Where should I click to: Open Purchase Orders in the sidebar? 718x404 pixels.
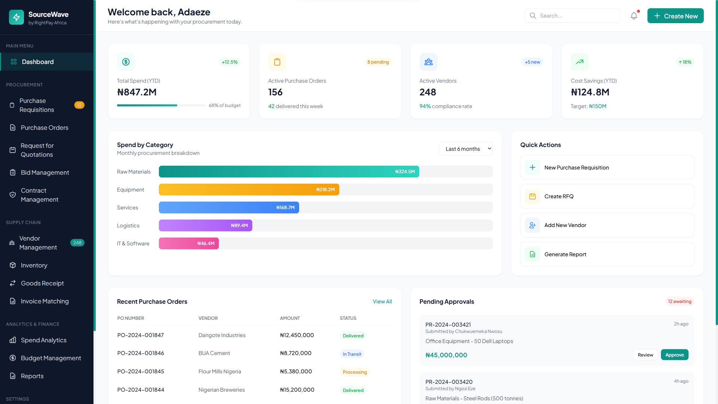45,128
